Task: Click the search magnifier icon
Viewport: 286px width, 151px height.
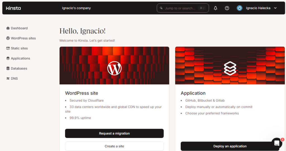Action: [x=161, y=8]
